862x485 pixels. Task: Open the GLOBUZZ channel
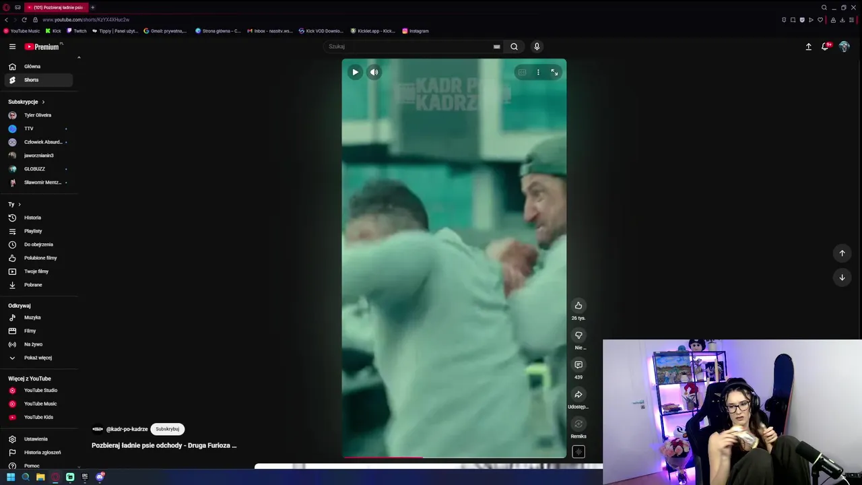point(38,169)
